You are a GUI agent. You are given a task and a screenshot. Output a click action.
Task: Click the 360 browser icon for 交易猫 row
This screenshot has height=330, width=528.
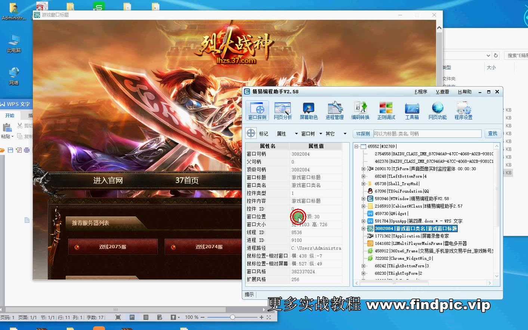tap(370, 251)
